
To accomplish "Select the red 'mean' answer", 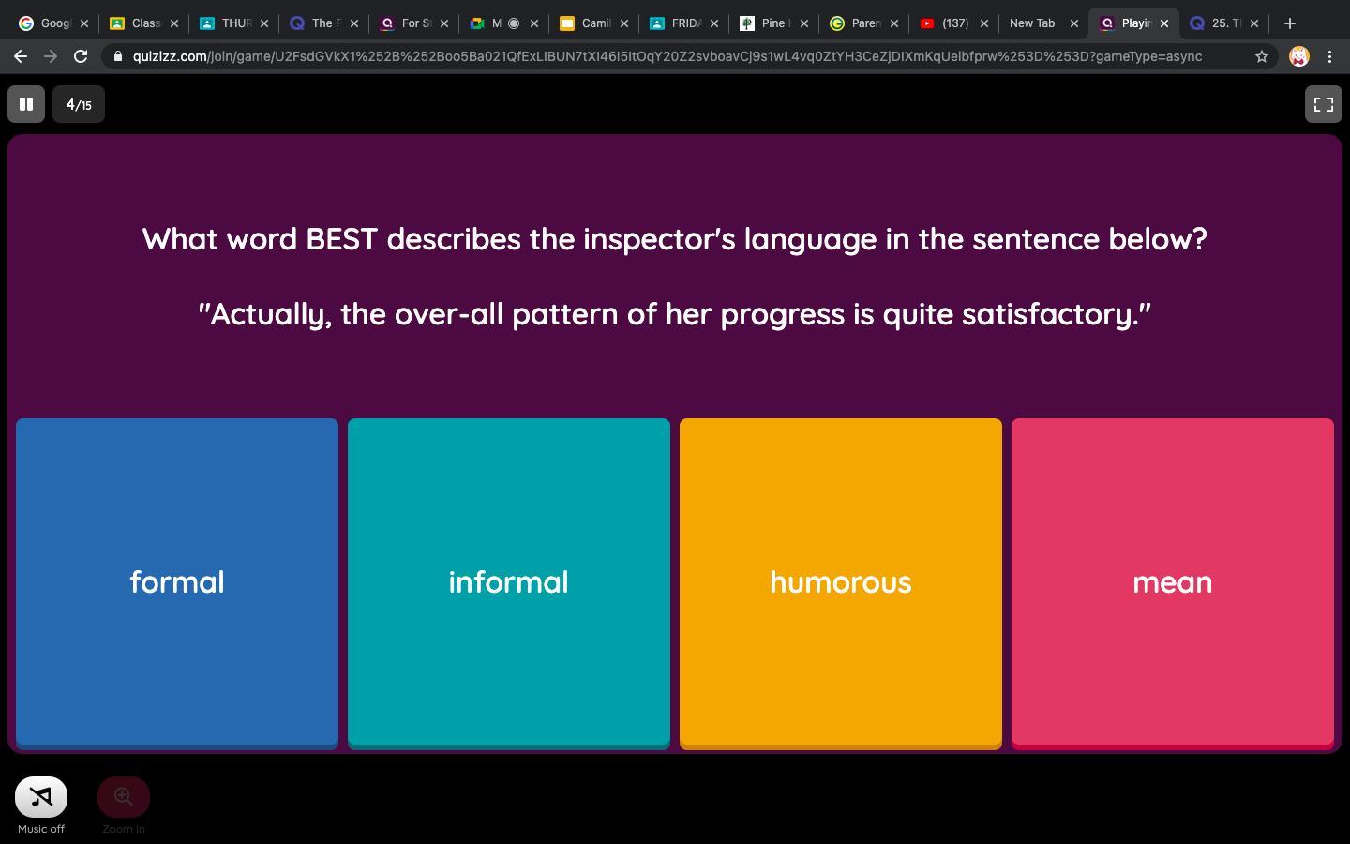I will [x=1172, y=582].
